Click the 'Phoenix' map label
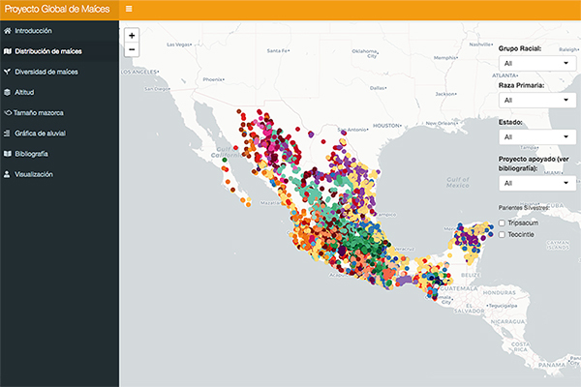 tap(213, 79)
